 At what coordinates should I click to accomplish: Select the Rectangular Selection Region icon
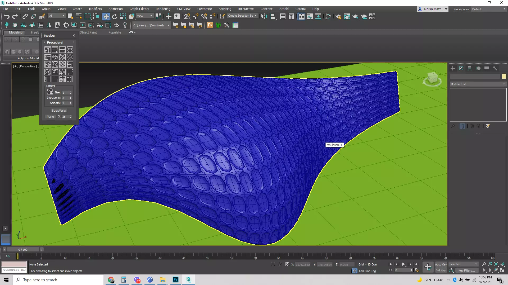point(87,17)
